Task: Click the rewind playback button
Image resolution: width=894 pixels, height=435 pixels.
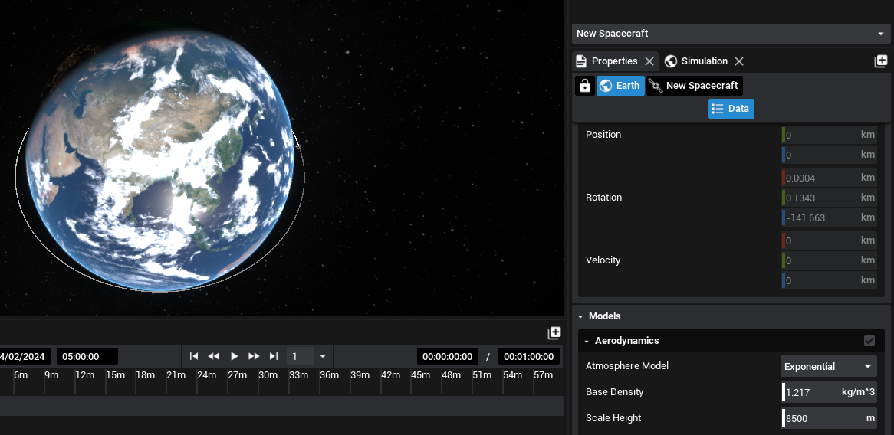Action: 214,356
